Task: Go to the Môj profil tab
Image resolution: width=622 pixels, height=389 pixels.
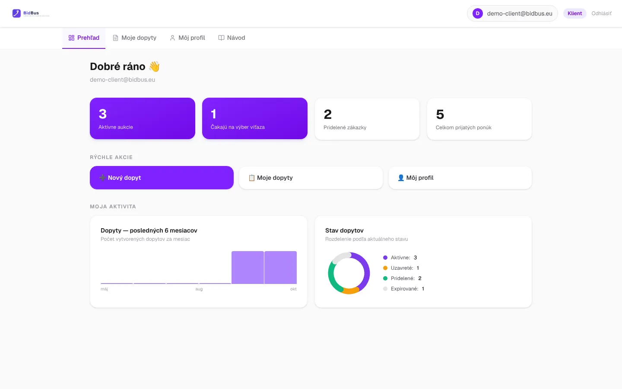Action: (187, 38)
